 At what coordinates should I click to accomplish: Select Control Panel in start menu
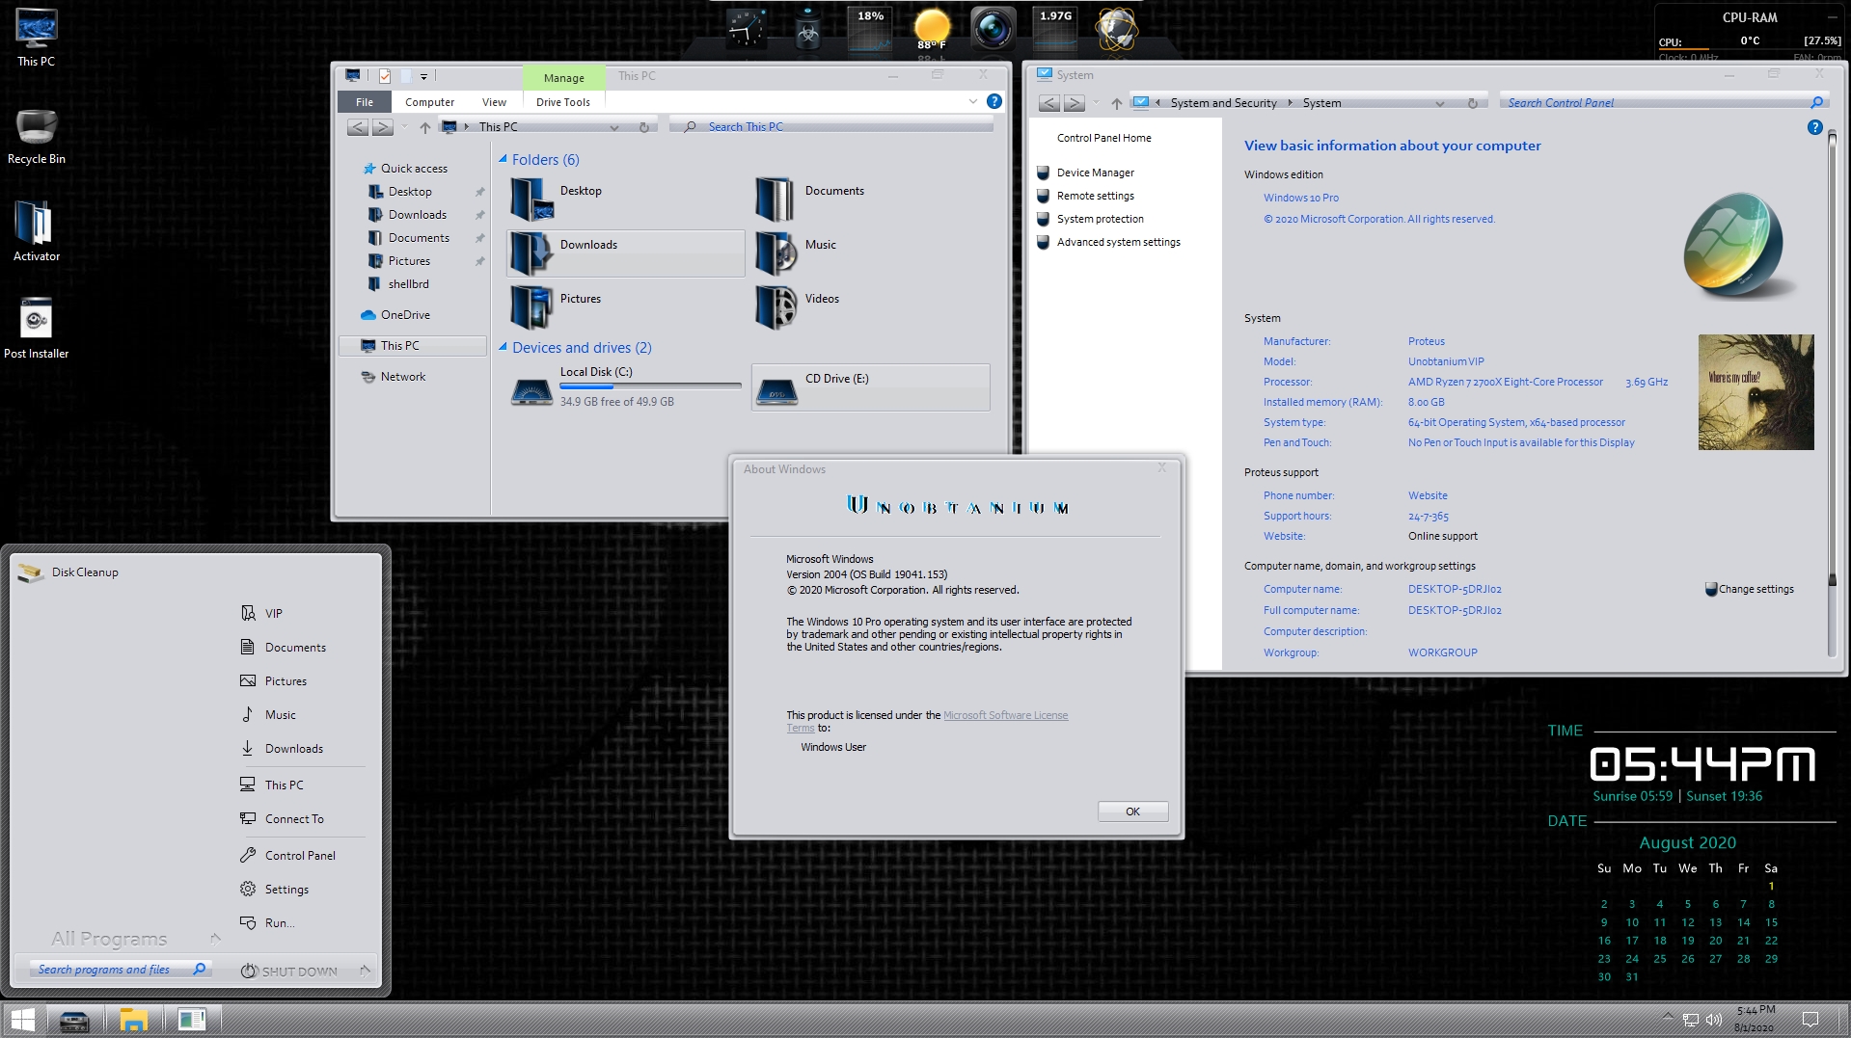click(301, 855)
